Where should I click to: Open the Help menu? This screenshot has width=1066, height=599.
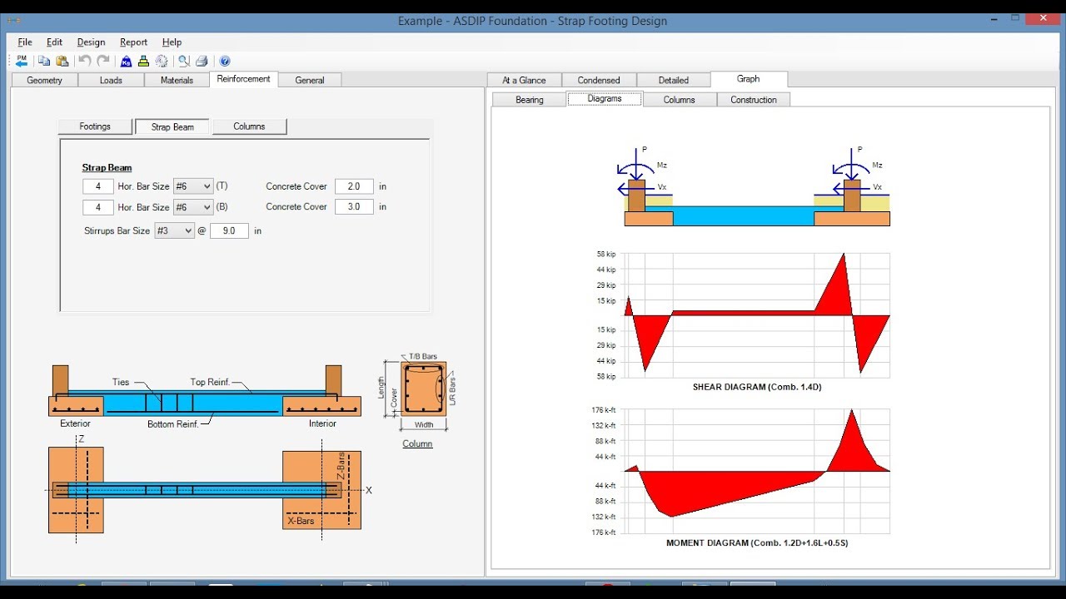(x=172, y=42)
